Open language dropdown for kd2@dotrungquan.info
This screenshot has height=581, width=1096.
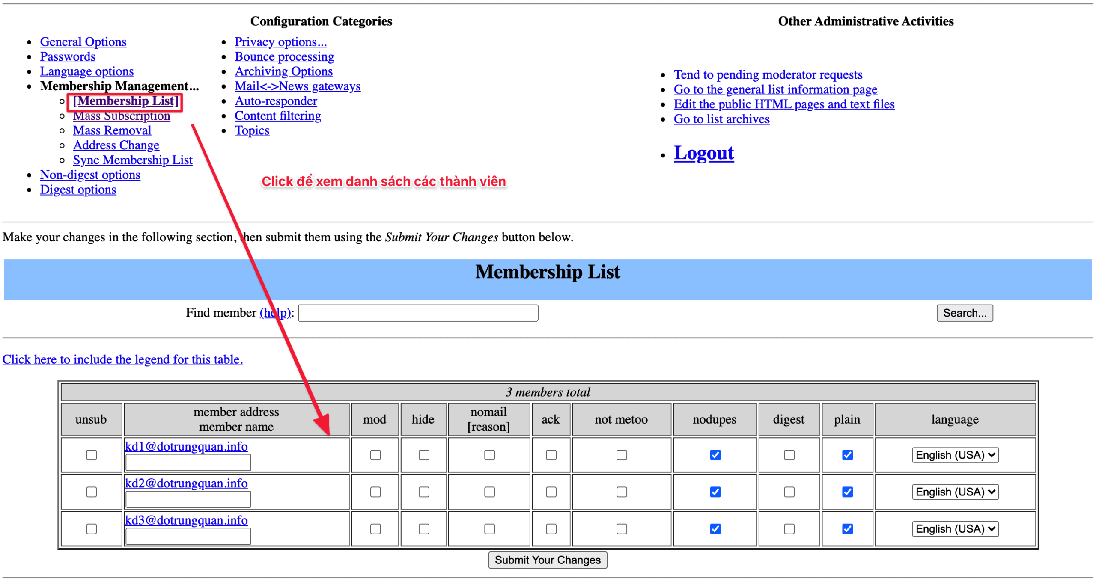coord(955,492)
